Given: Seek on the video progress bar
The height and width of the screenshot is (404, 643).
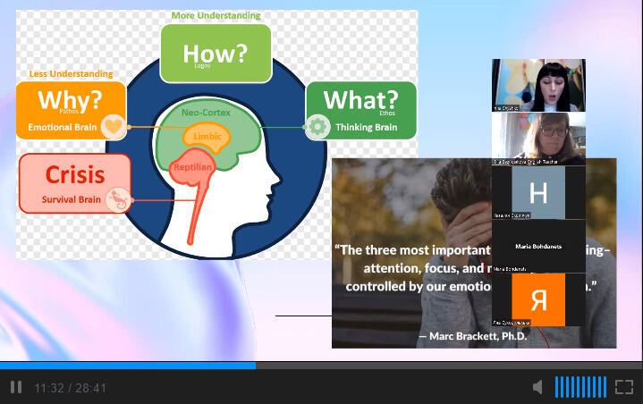Looking at the screenshot, I should [x=322, y=365].
